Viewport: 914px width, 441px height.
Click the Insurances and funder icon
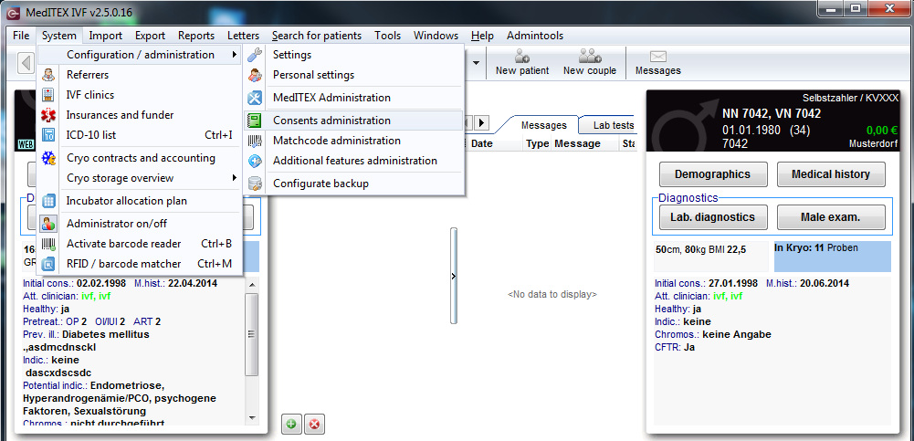click(49, 115)
